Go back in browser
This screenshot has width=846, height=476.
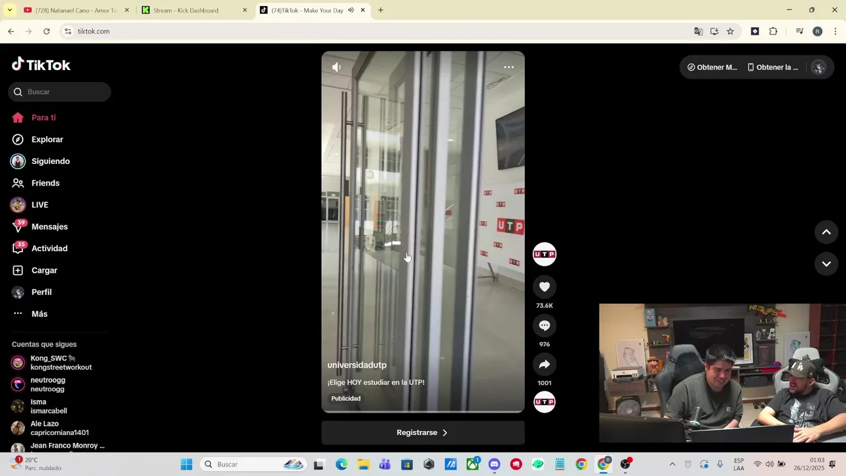point(11,31)
